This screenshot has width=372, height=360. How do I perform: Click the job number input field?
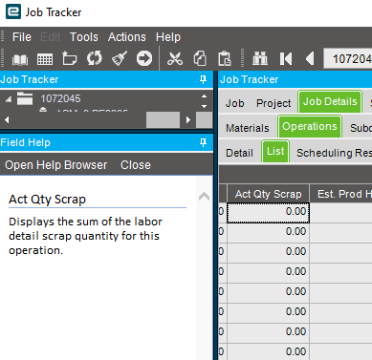coord(348,58)
